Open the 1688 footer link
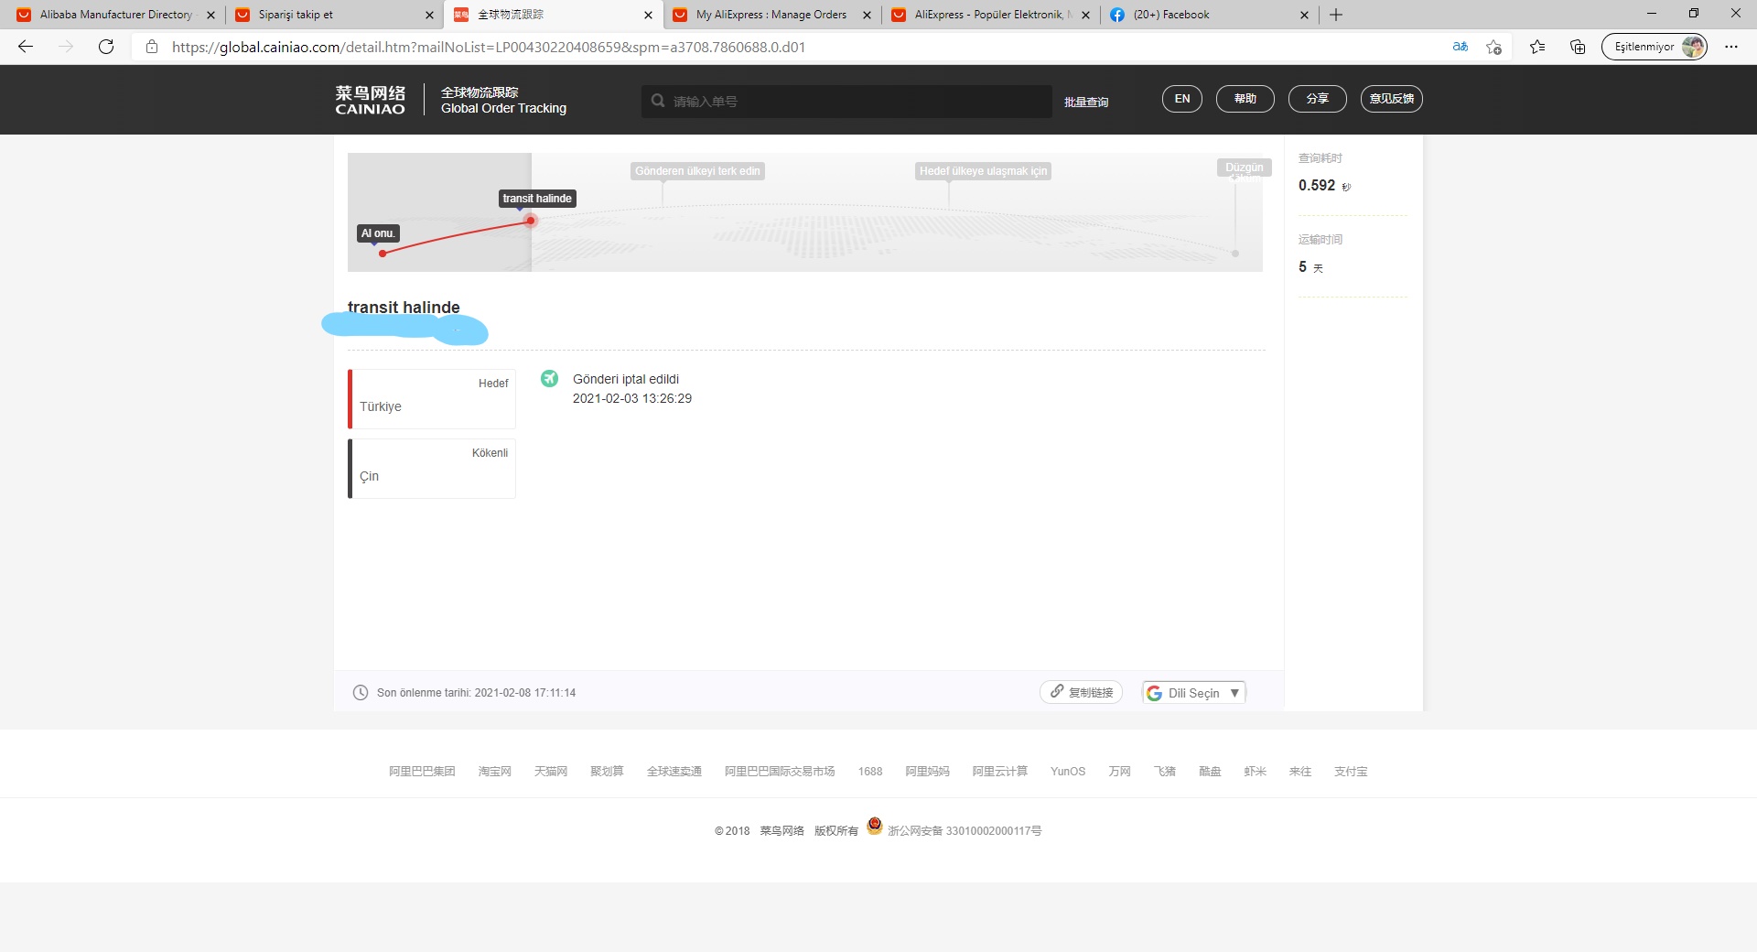The width and height of the screenshot is (1757, 952). (870, 772)
